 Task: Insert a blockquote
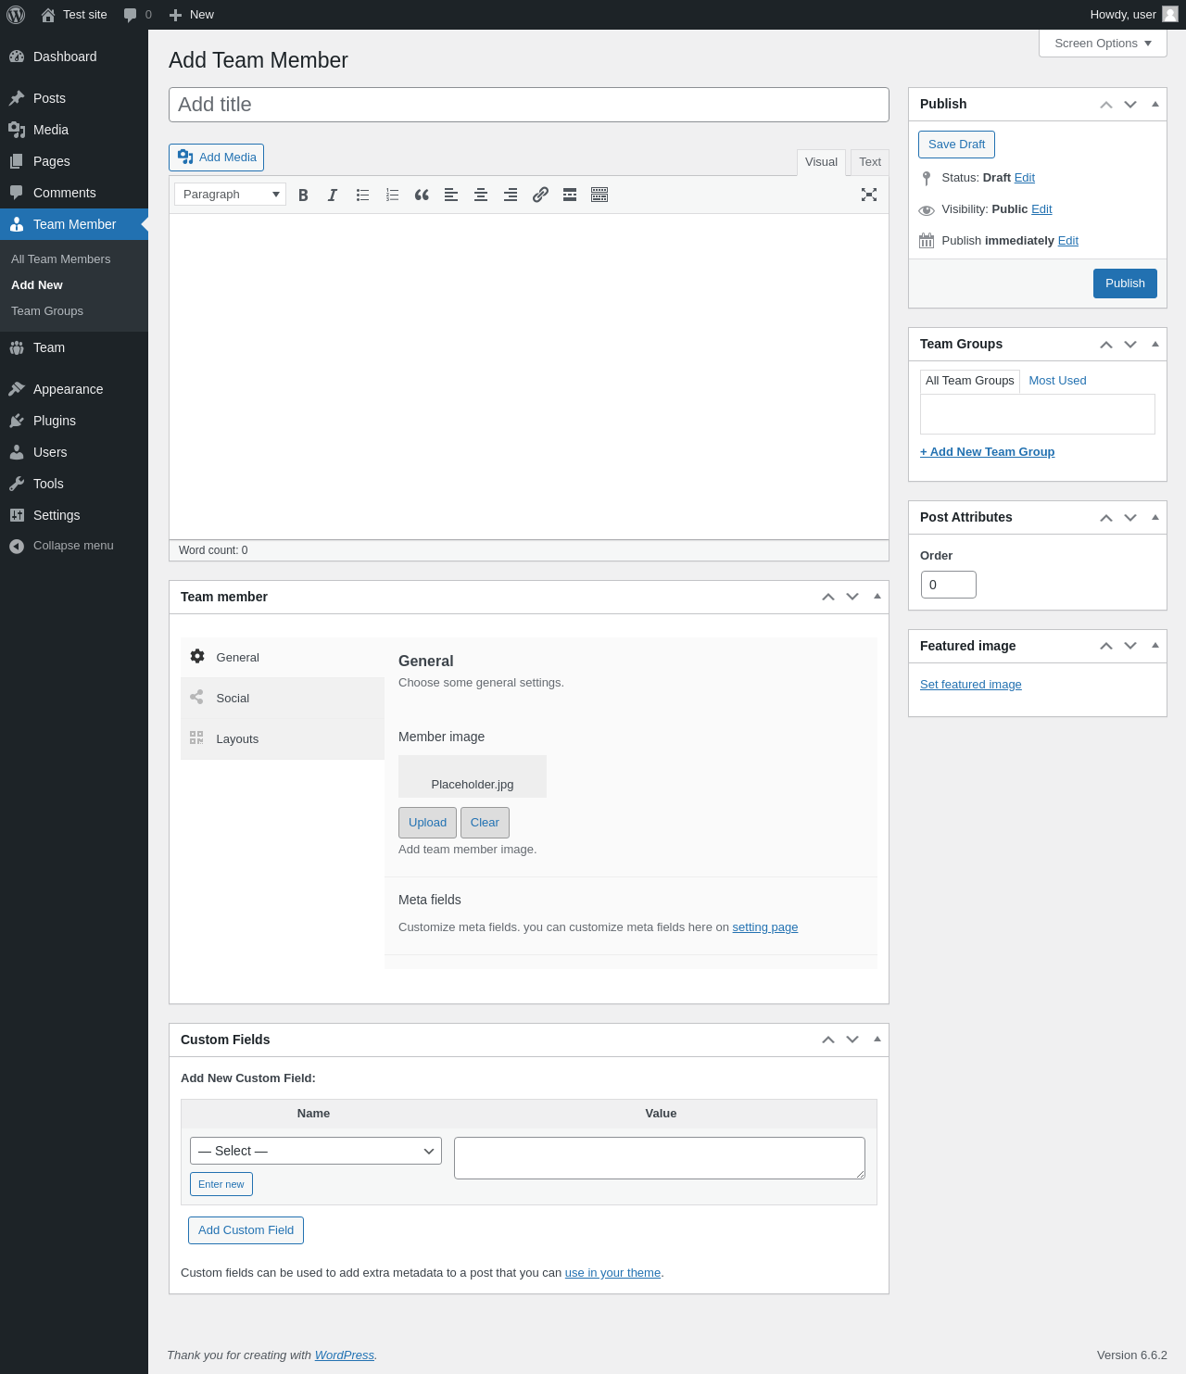point(422,195)
